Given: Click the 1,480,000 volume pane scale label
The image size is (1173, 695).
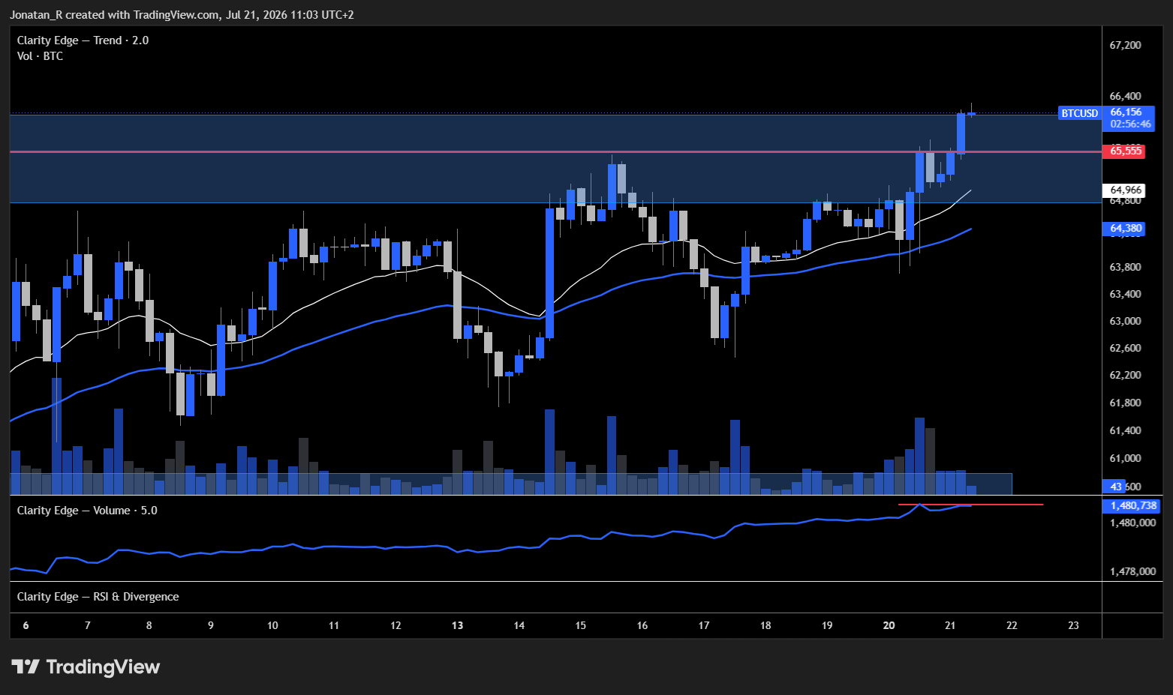Looking at the screenshot, I should click(x=1132, y=523).
